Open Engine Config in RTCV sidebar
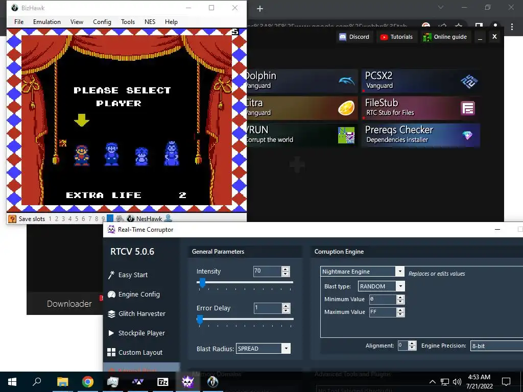The height and width of the screenshot is (392, 523). click(142, 295)
